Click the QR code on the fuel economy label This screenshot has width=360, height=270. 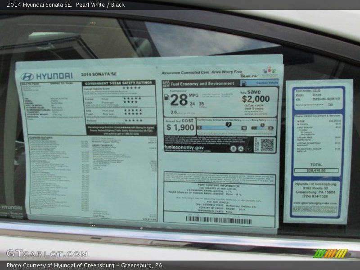point(267,145)
